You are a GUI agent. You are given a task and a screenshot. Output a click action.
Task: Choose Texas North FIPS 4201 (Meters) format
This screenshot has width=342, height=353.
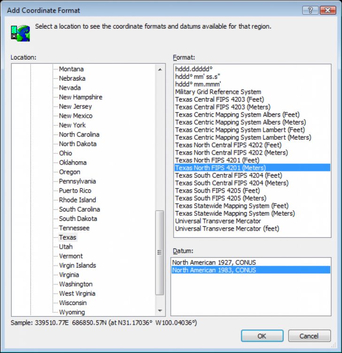click(220, 168)
